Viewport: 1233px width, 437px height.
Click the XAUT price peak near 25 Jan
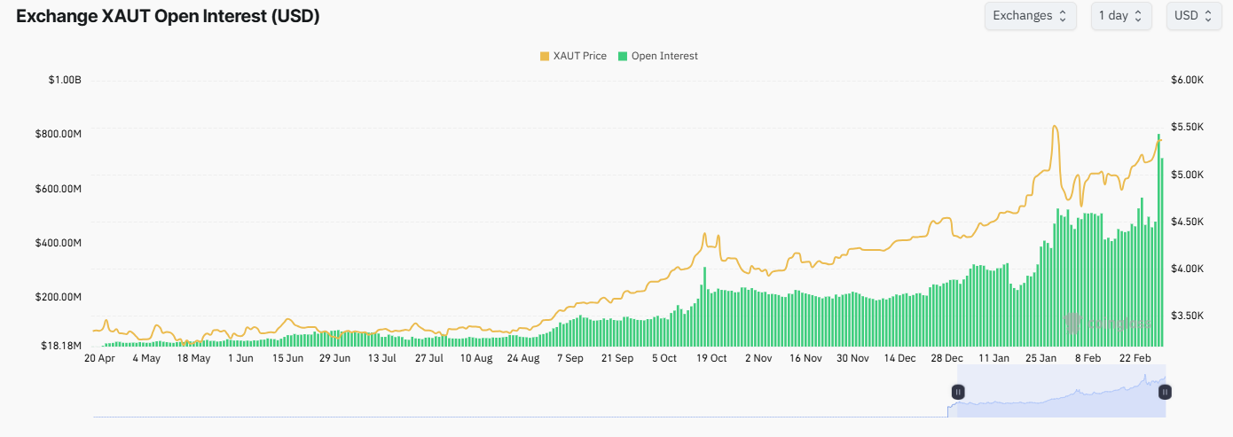1054,127
